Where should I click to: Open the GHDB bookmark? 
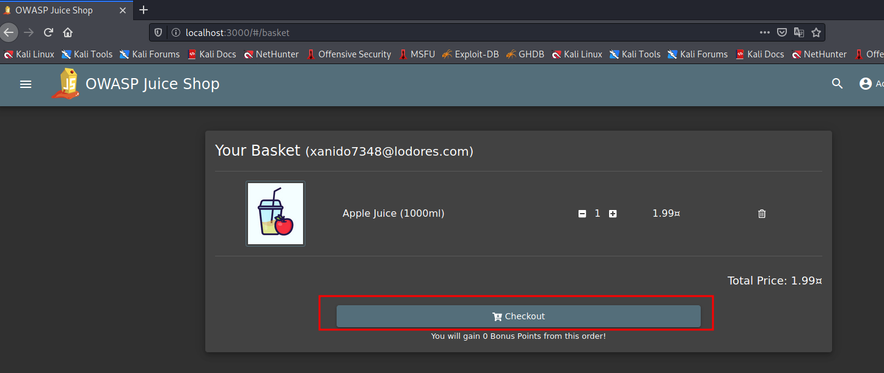pyautogui.click(x=525, y=54)
